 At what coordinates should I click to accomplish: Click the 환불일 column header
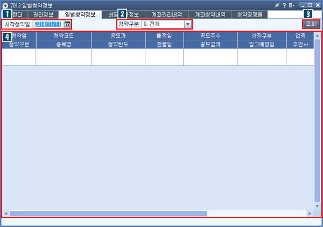click(164, 44)
